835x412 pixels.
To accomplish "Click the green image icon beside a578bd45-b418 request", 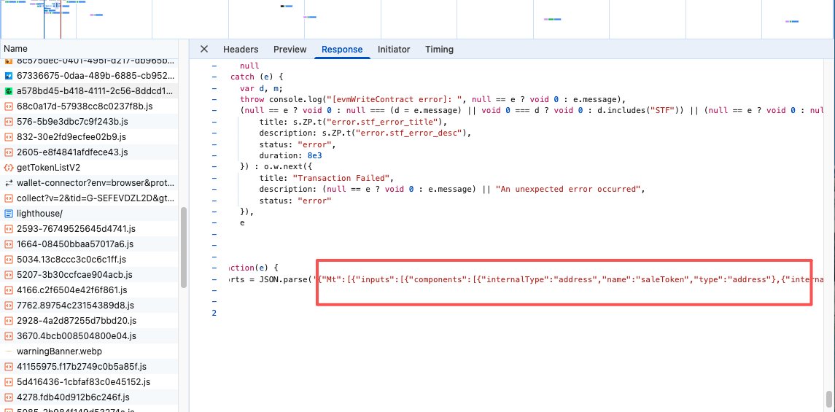I will pyautogui.click(x=9, y=91).
